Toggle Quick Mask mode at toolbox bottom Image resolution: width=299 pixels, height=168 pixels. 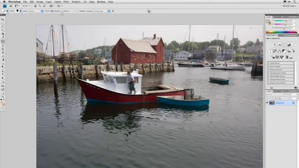click(3, 108)
